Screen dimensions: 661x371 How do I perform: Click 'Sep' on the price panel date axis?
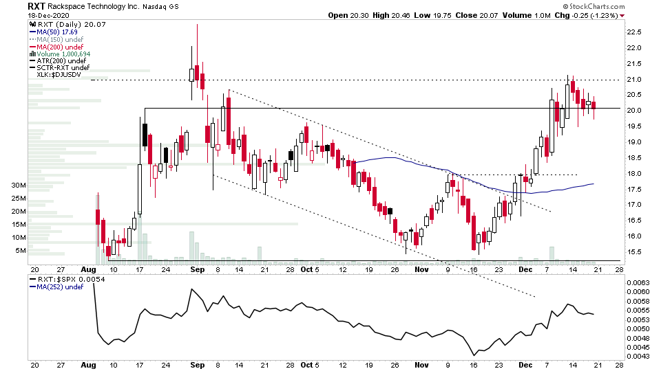(x=198, y=269)
